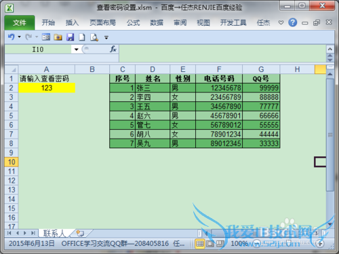Image resolution: width=339 pixels, height=254 pixels.
Task: Open the 文件 tab
Action: 20,22
